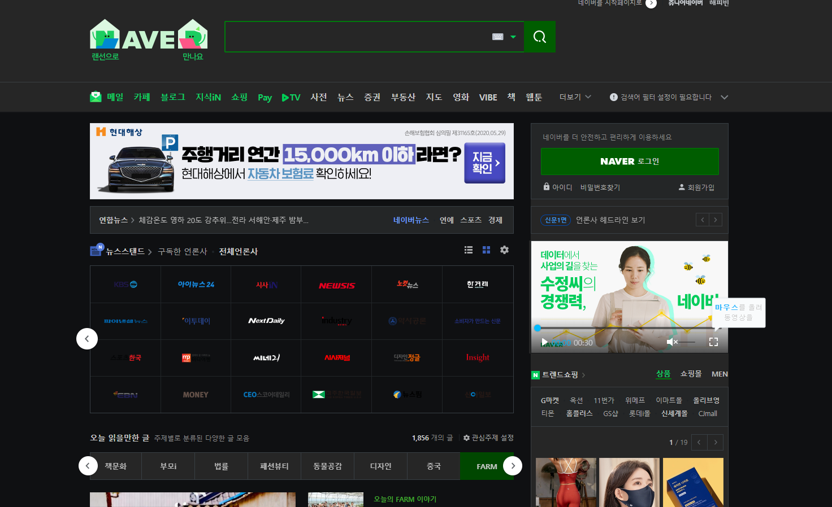Open the 네이버뉴스 link
The image size is (832, 507).
pyautogui.click(x=411, y=220)
